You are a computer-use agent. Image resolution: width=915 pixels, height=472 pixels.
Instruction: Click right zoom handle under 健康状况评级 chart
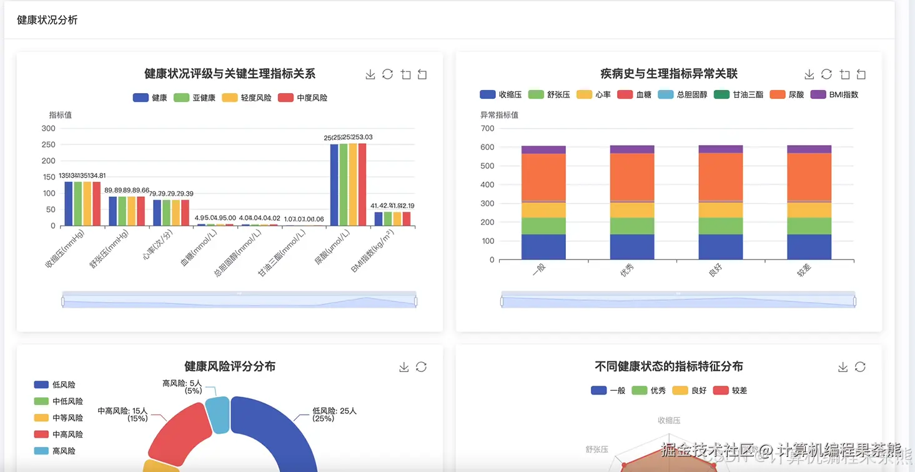416,301
